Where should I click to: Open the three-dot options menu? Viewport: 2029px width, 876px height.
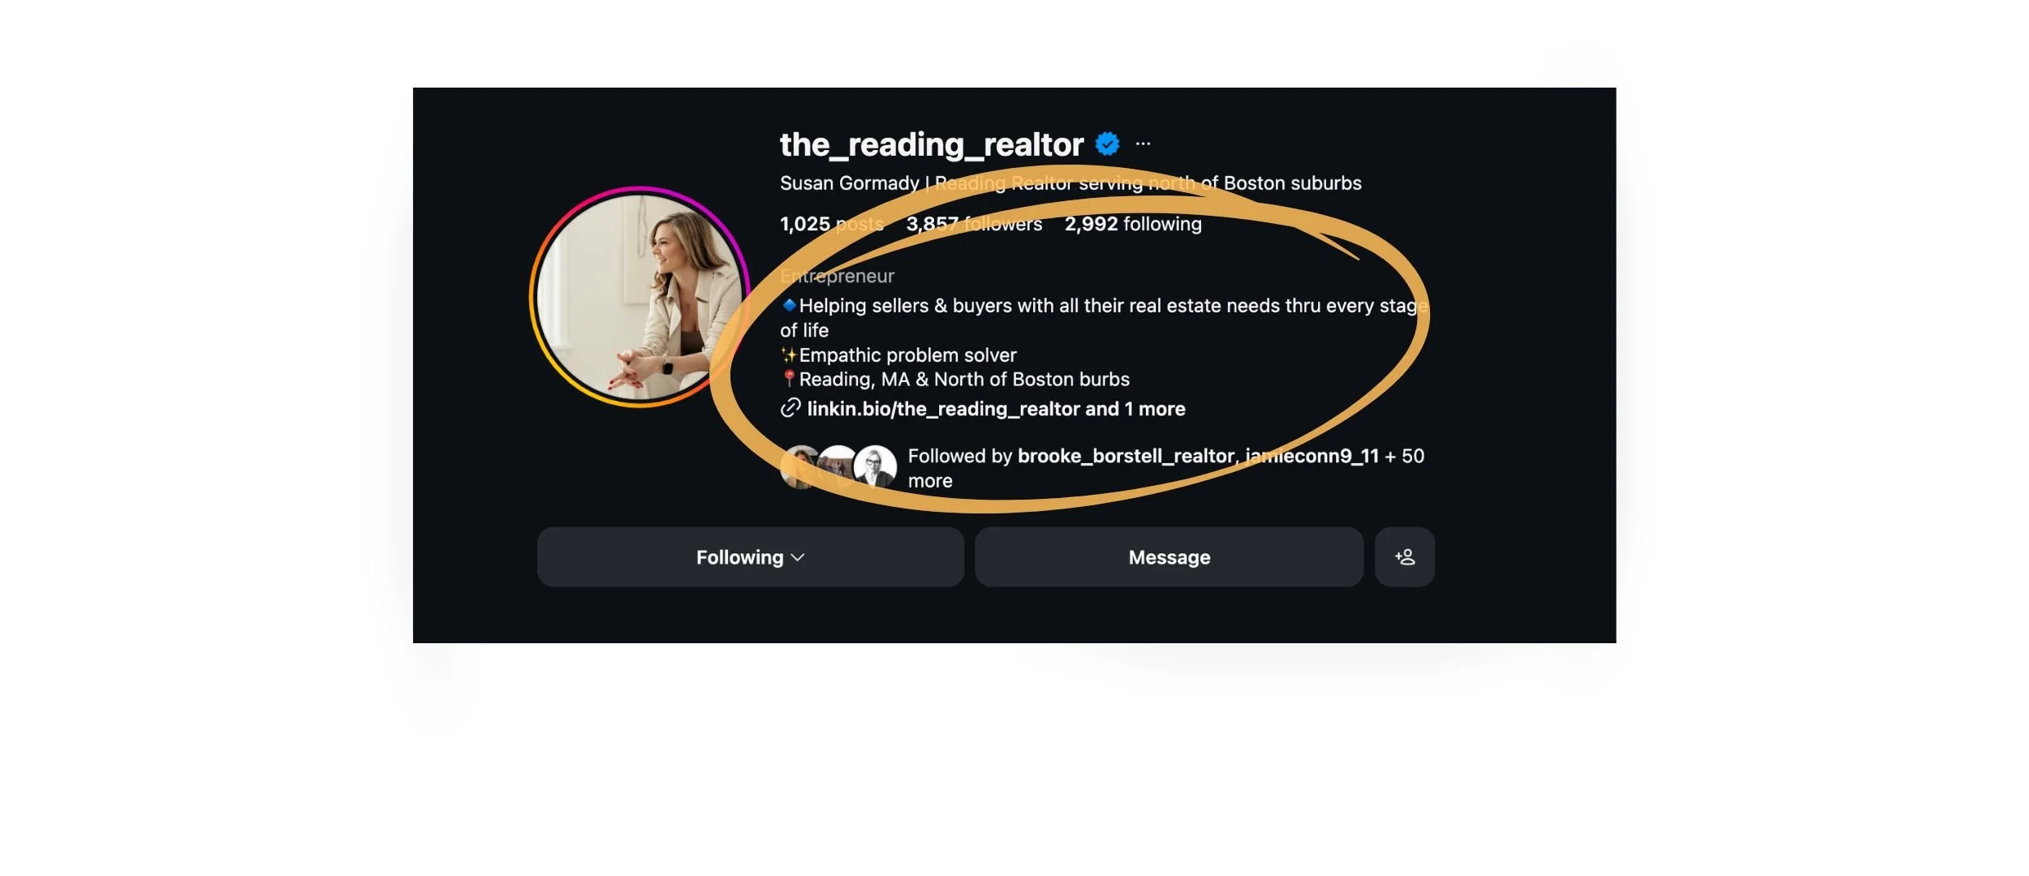[x=1143, y=144]
